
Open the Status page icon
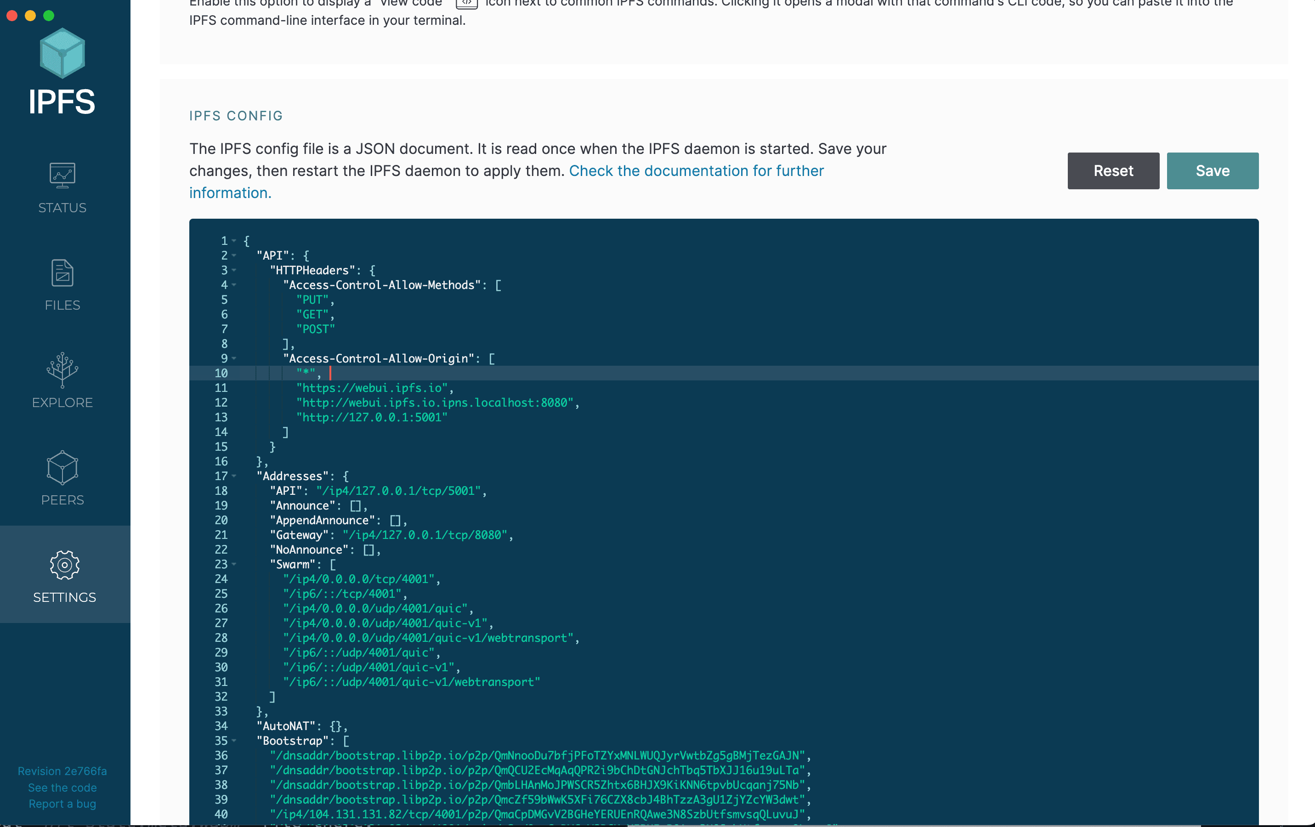coord(62,176)
